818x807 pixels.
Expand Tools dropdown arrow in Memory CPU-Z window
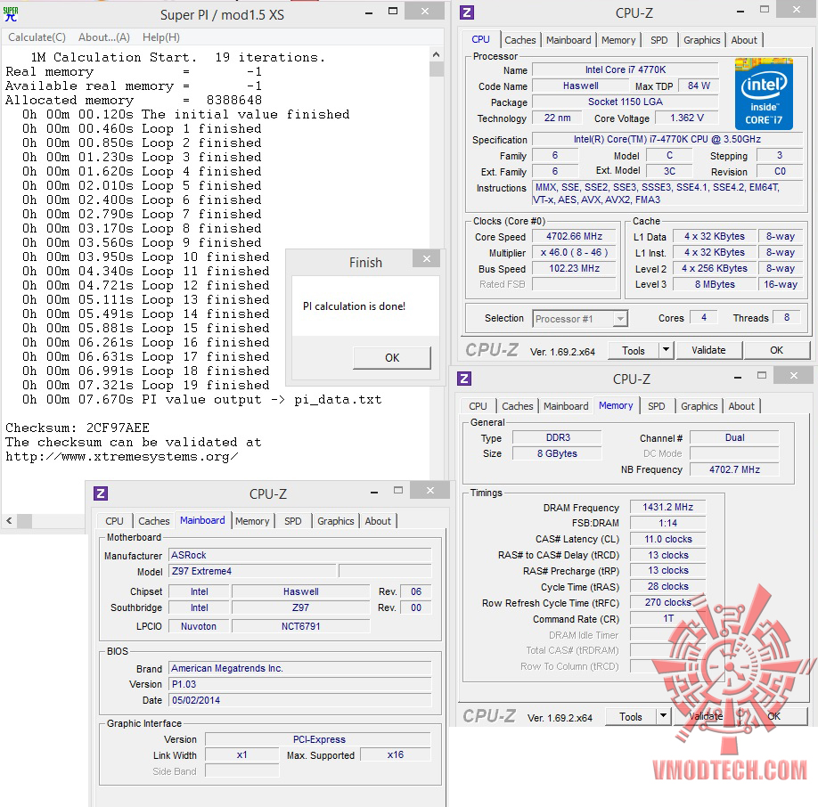click(663, 716)
